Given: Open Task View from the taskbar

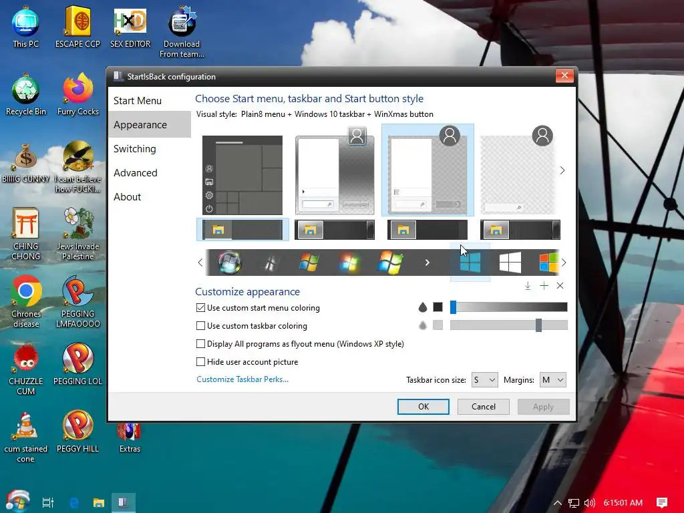Looking at the screenshot, I should (48, 502).
